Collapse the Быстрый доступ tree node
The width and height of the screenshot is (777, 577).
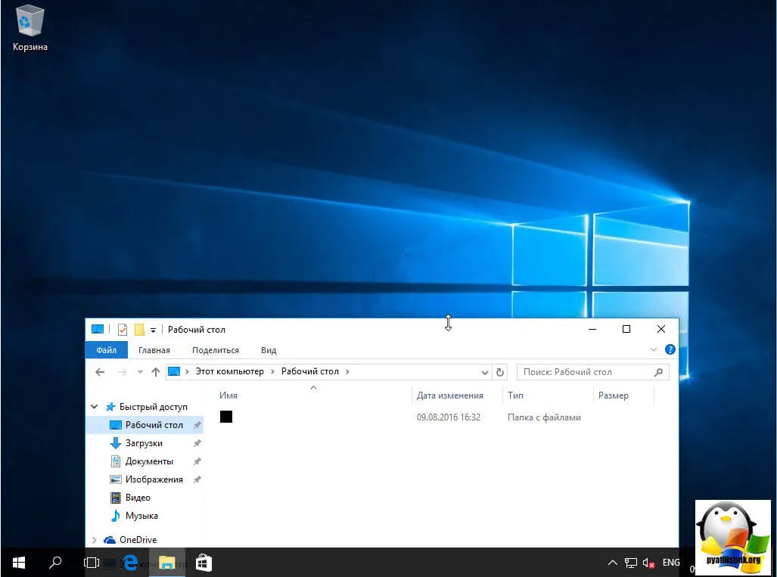(x=94, y=407)
